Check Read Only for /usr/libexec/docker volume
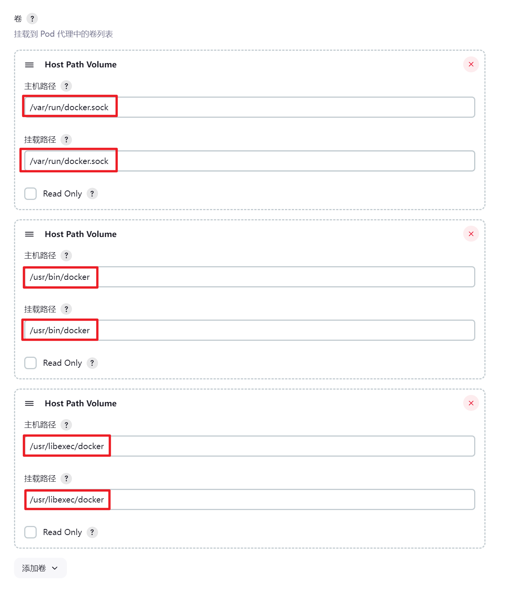Viewport: 512px width, 596px height. [x=31, y=532]
